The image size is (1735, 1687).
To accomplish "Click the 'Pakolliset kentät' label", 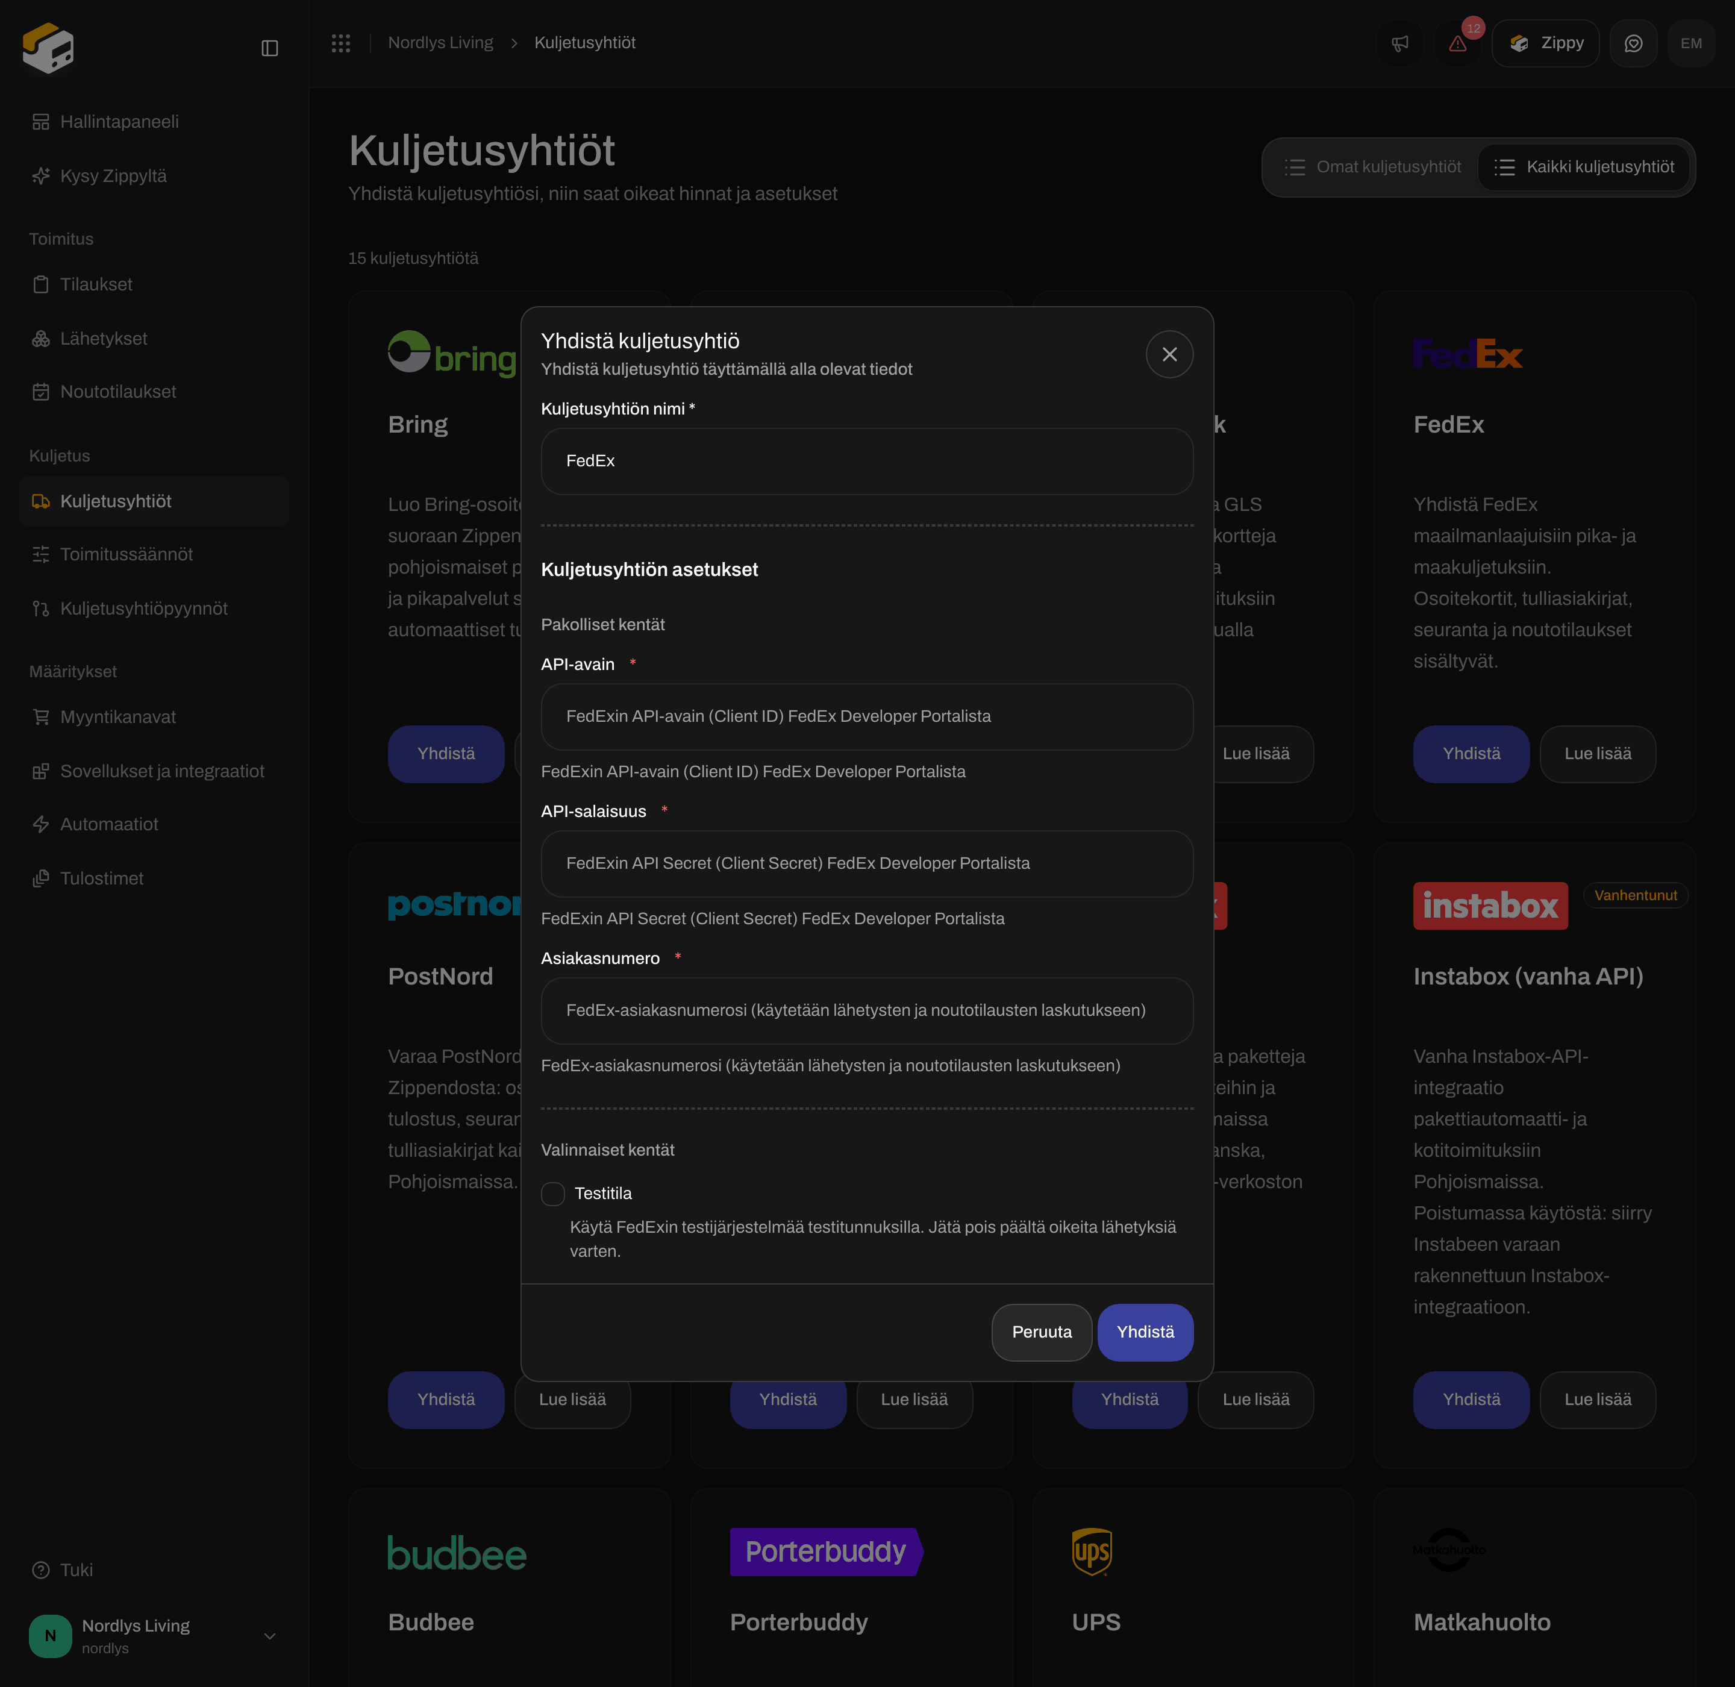I will (x=602, y=625).
